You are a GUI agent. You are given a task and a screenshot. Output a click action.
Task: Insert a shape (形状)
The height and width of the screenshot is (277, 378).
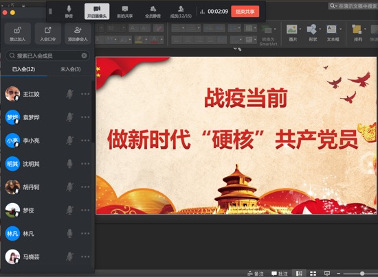click(x=312, y=33)
